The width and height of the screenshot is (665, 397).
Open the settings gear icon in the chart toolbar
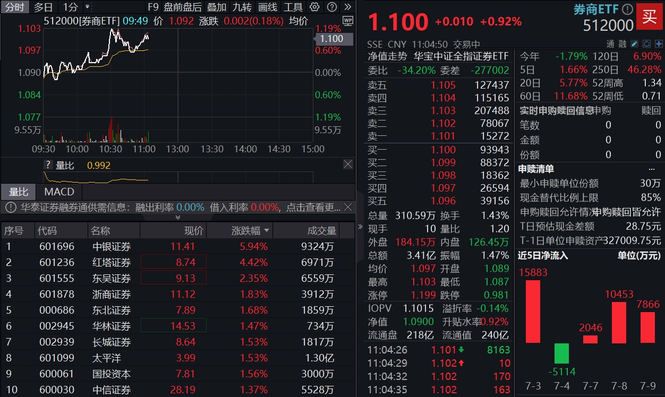pos(313,7)
